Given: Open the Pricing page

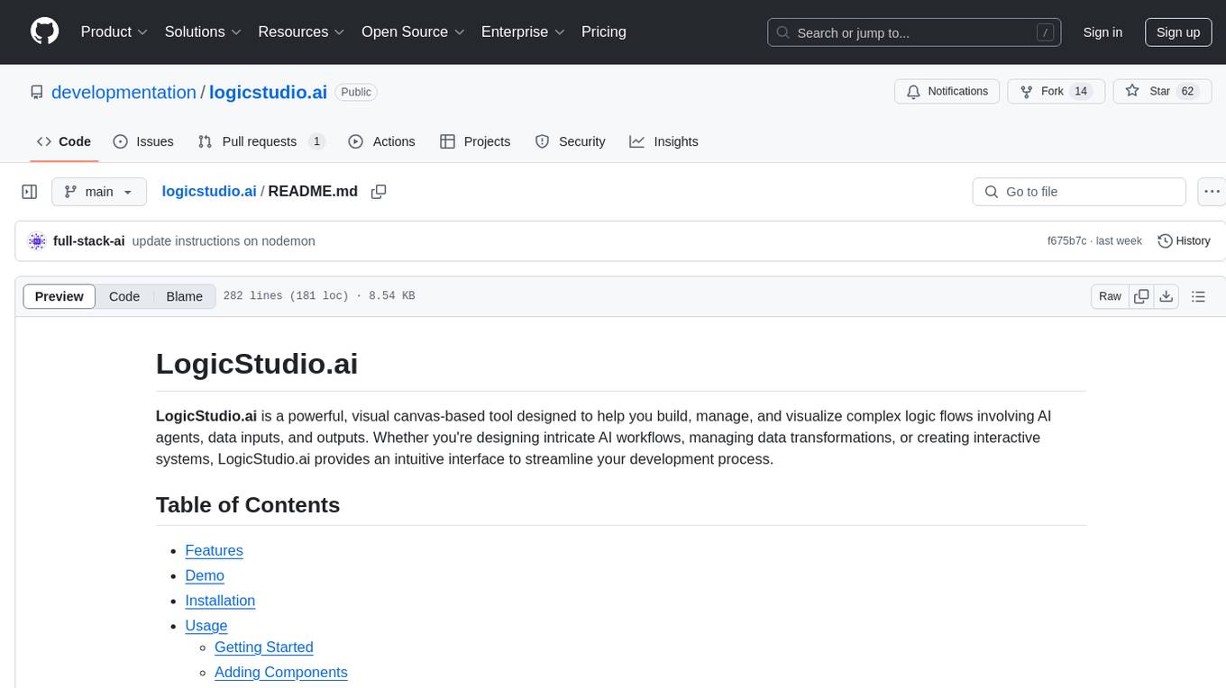Looking at the screenshot, I should (x=604, y=32).
